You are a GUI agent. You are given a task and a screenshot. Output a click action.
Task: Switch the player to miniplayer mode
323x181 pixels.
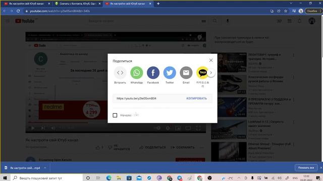tap(178, 128)
